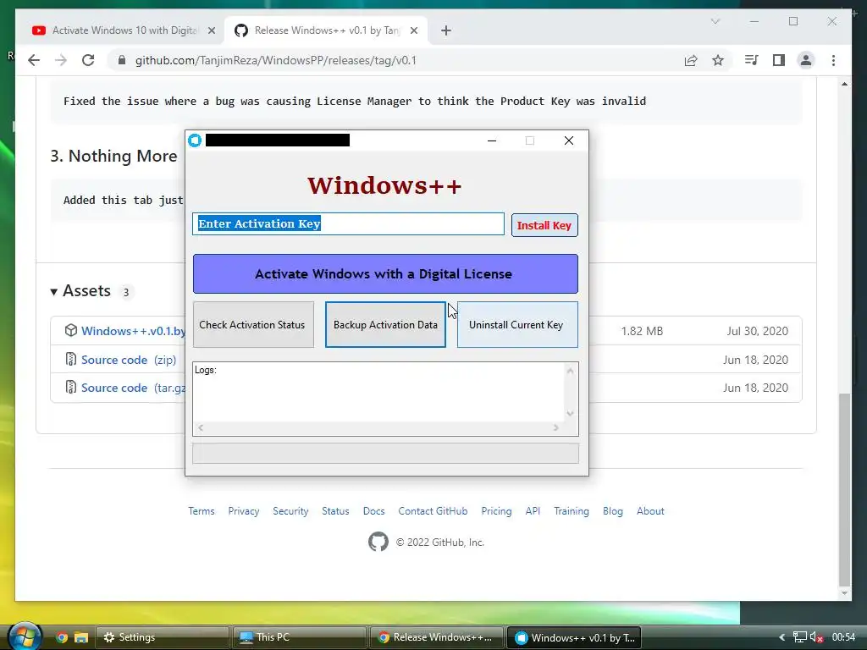Open File Explorer taskbar icon

click(x=81, y=637)
